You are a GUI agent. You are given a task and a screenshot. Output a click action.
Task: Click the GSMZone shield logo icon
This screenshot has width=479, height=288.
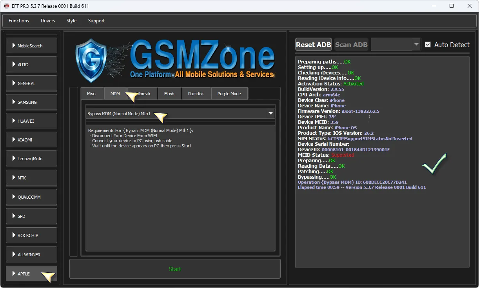91,60
